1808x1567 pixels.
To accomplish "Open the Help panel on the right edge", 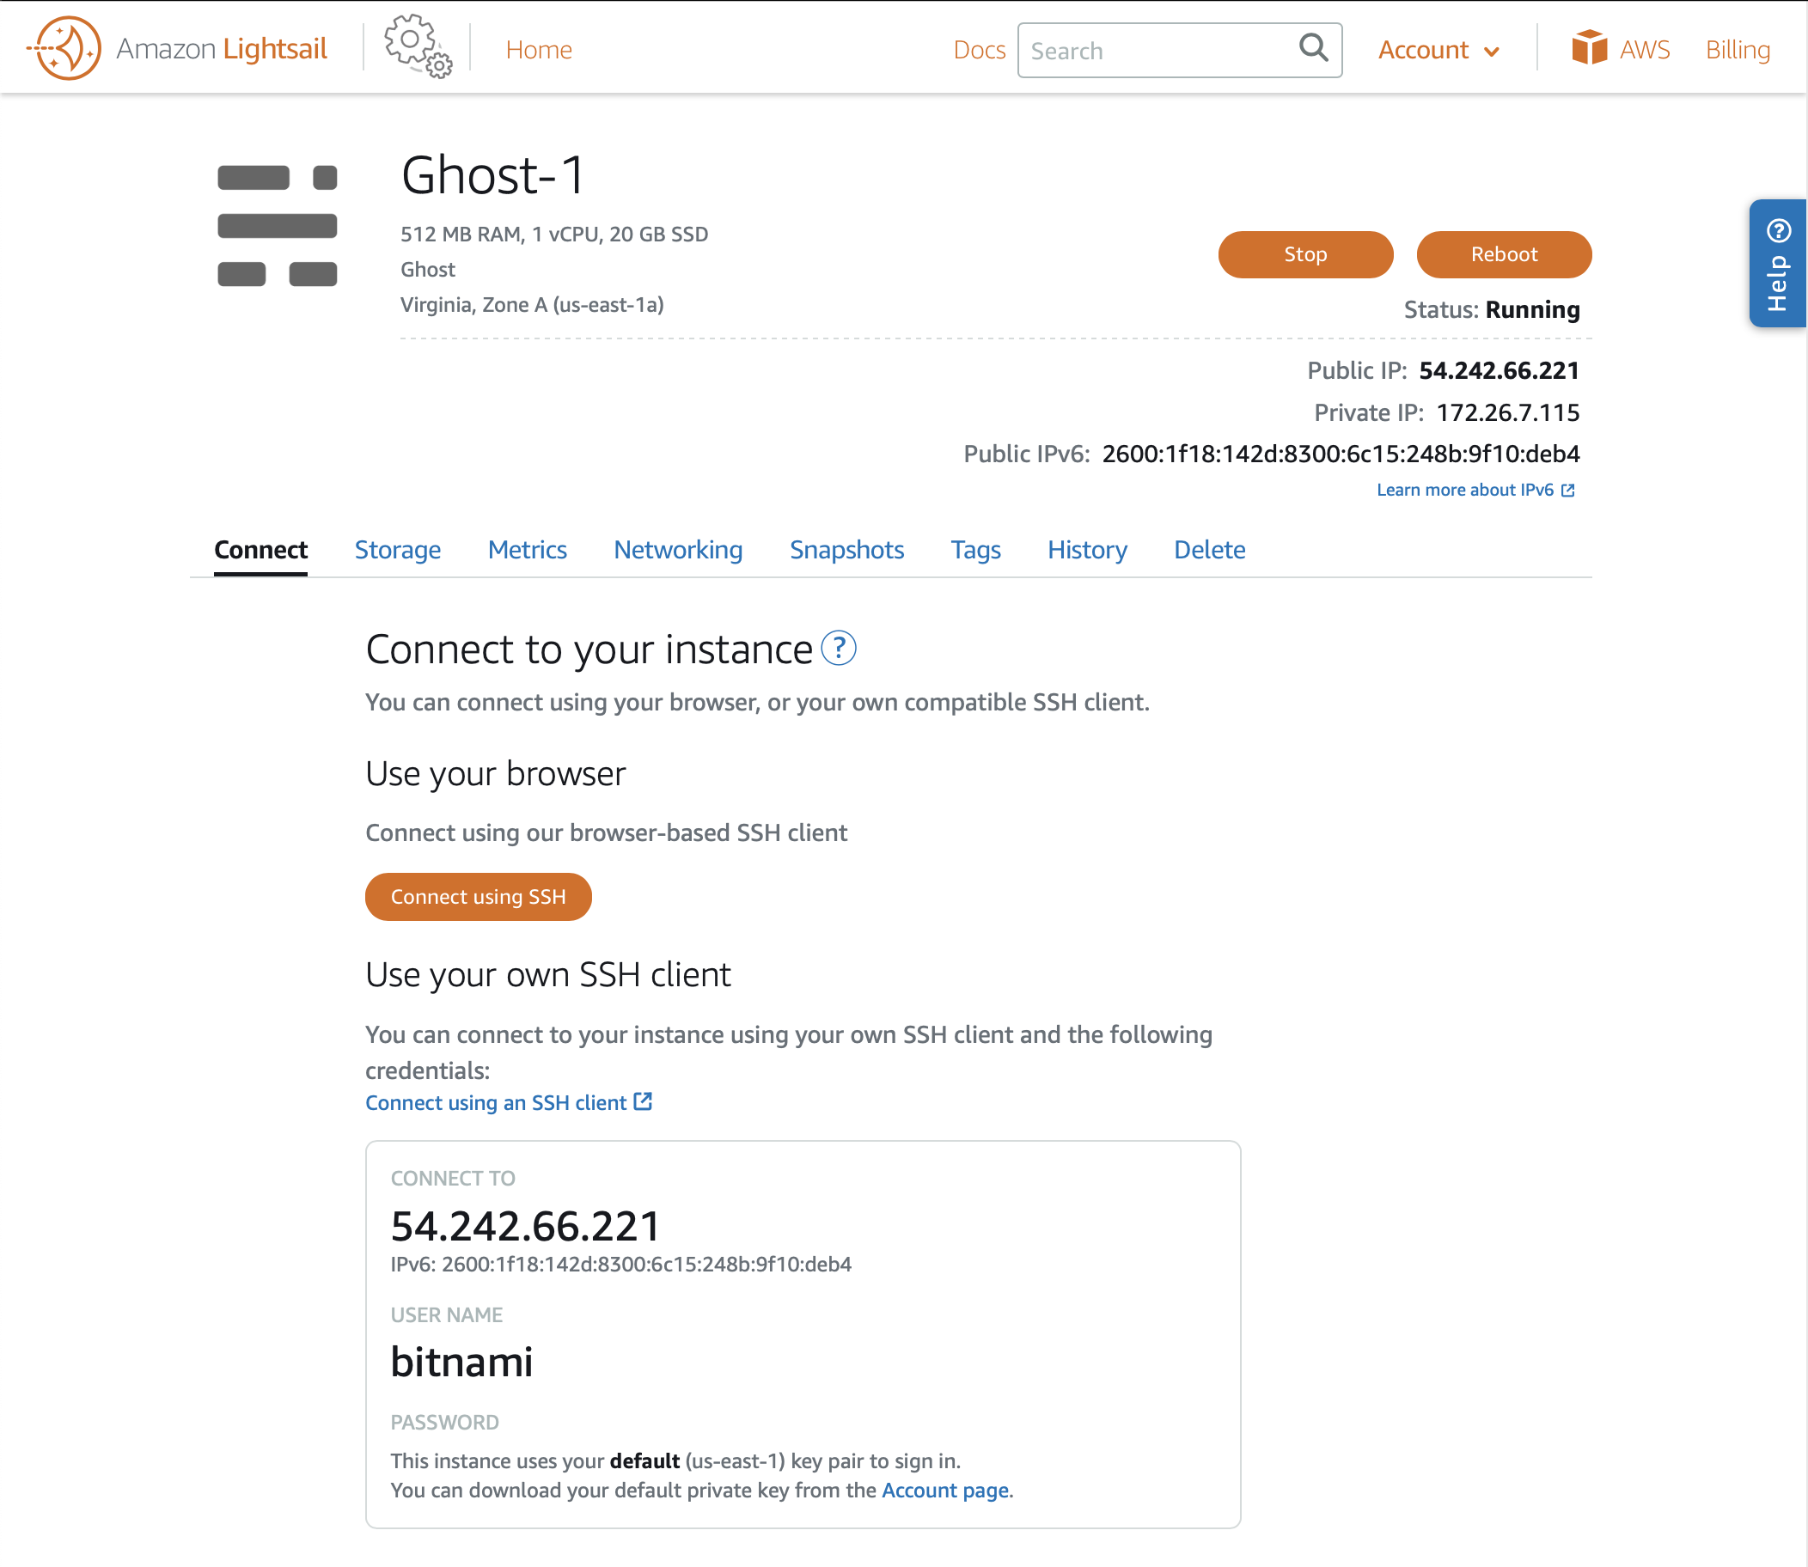I will [x=1776, y=262].
